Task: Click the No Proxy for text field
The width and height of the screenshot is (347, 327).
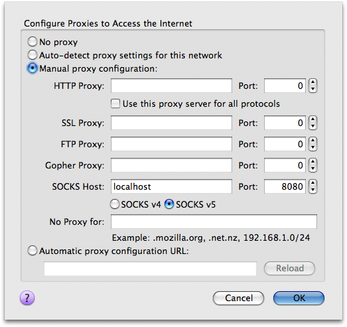Action: 214,222
